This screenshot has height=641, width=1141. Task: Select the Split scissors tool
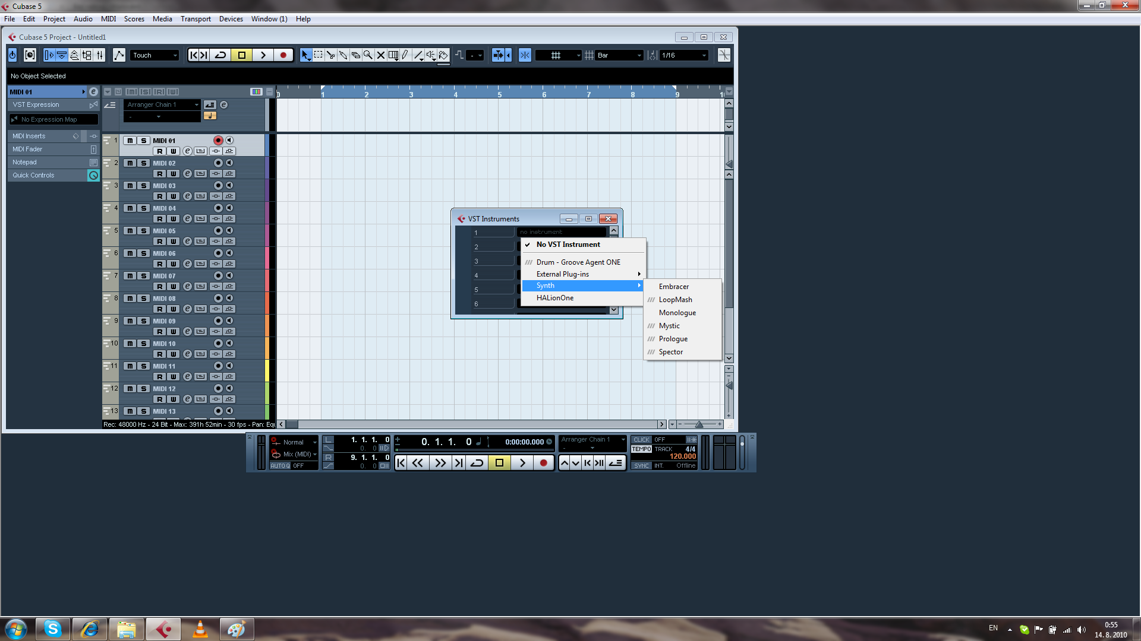coord(330,55)
